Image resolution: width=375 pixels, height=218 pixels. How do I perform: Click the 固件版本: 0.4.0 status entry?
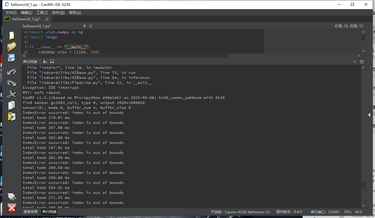(x=289, y=212)
